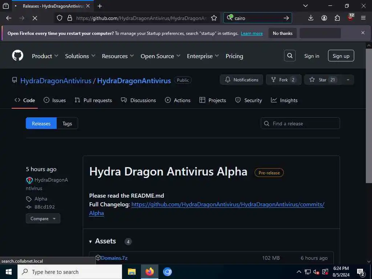Click the Sign up button
Viewport: 372px width, 279px height.
pos(341,56)
